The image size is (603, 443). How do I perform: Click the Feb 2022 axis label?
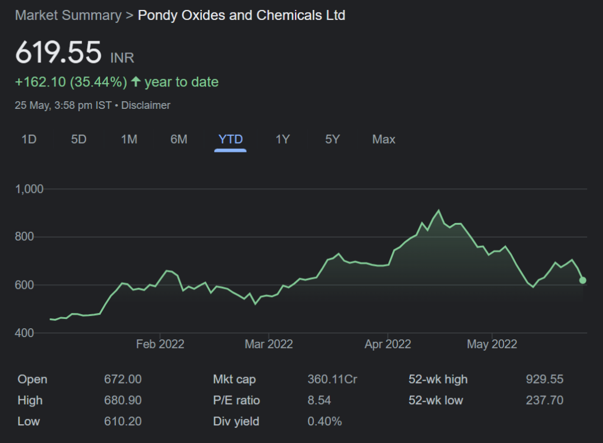click(x=160, y=344)
